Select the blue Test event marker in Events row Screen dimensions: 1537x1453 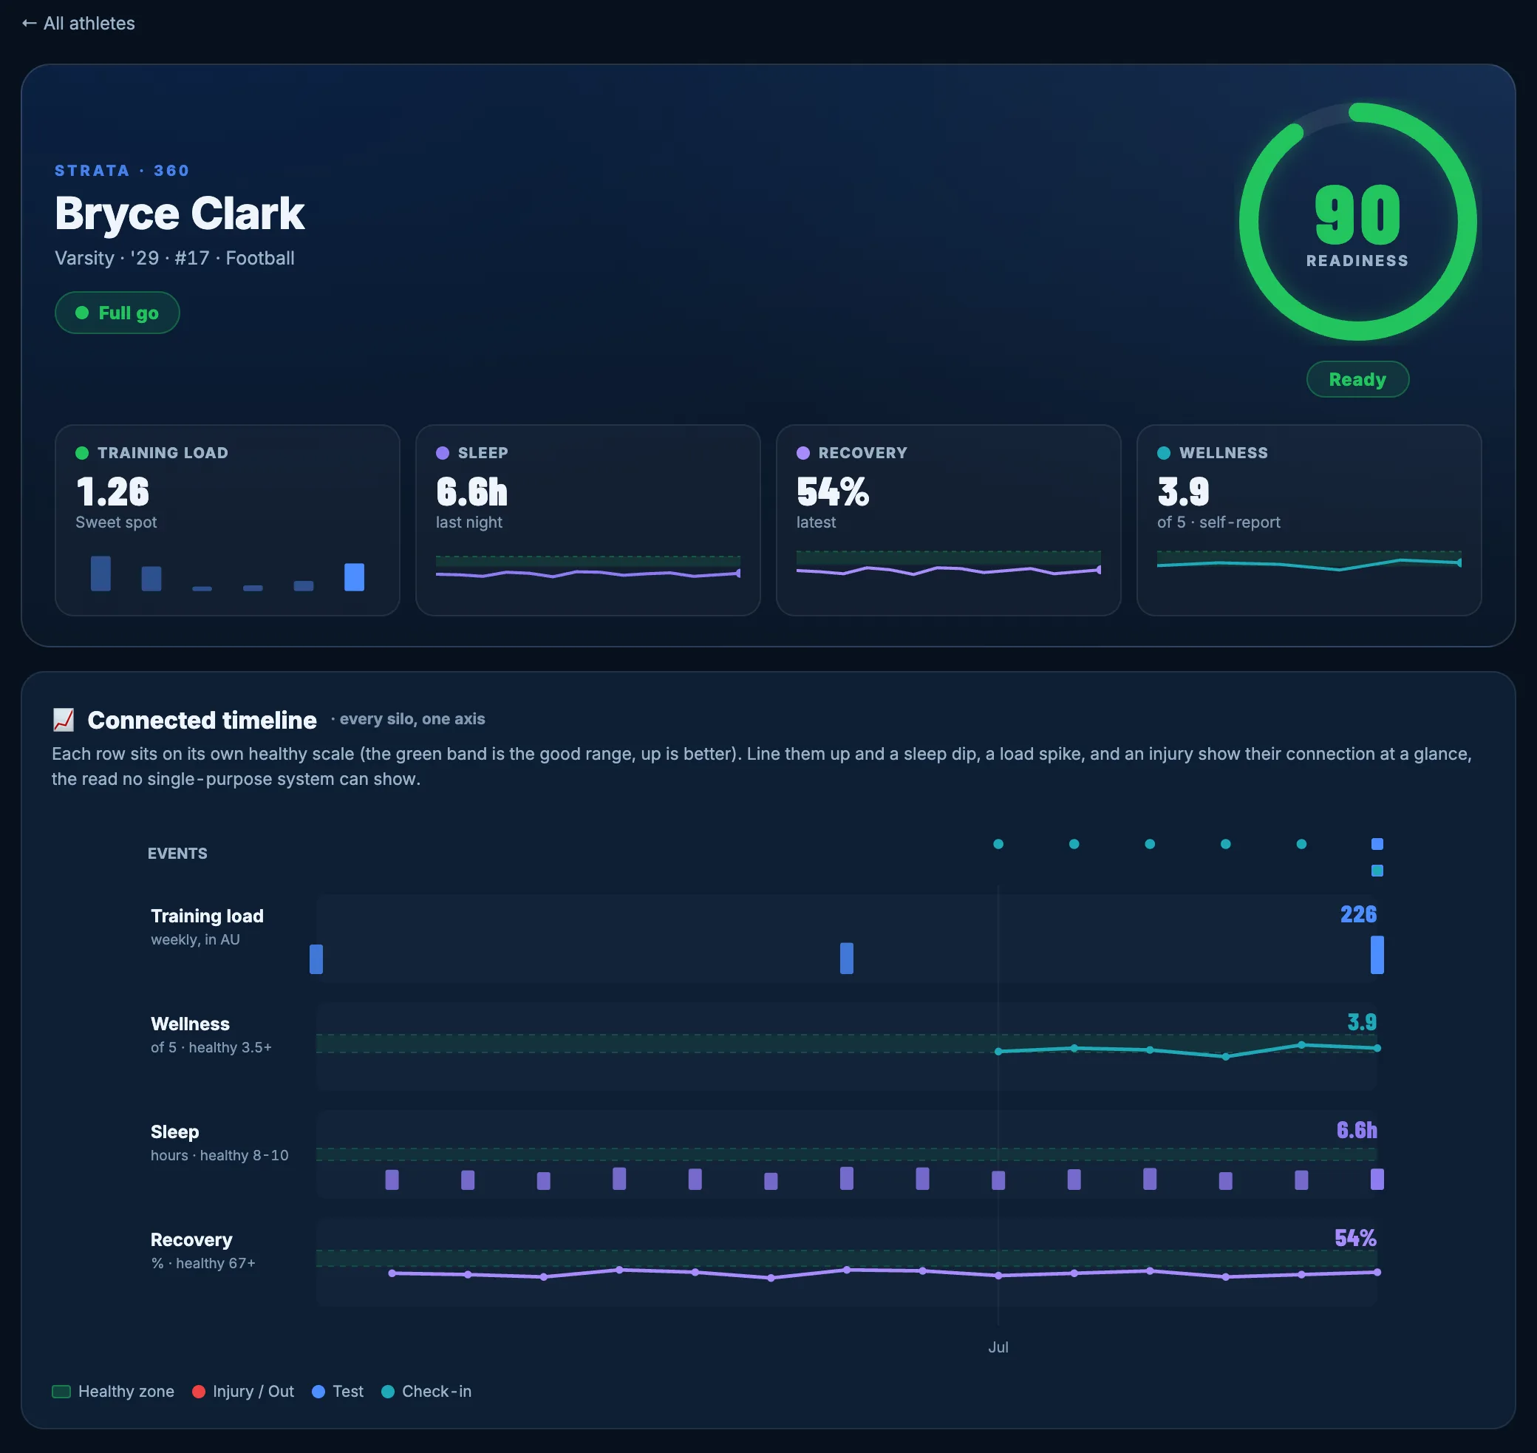pos(1377,843)
